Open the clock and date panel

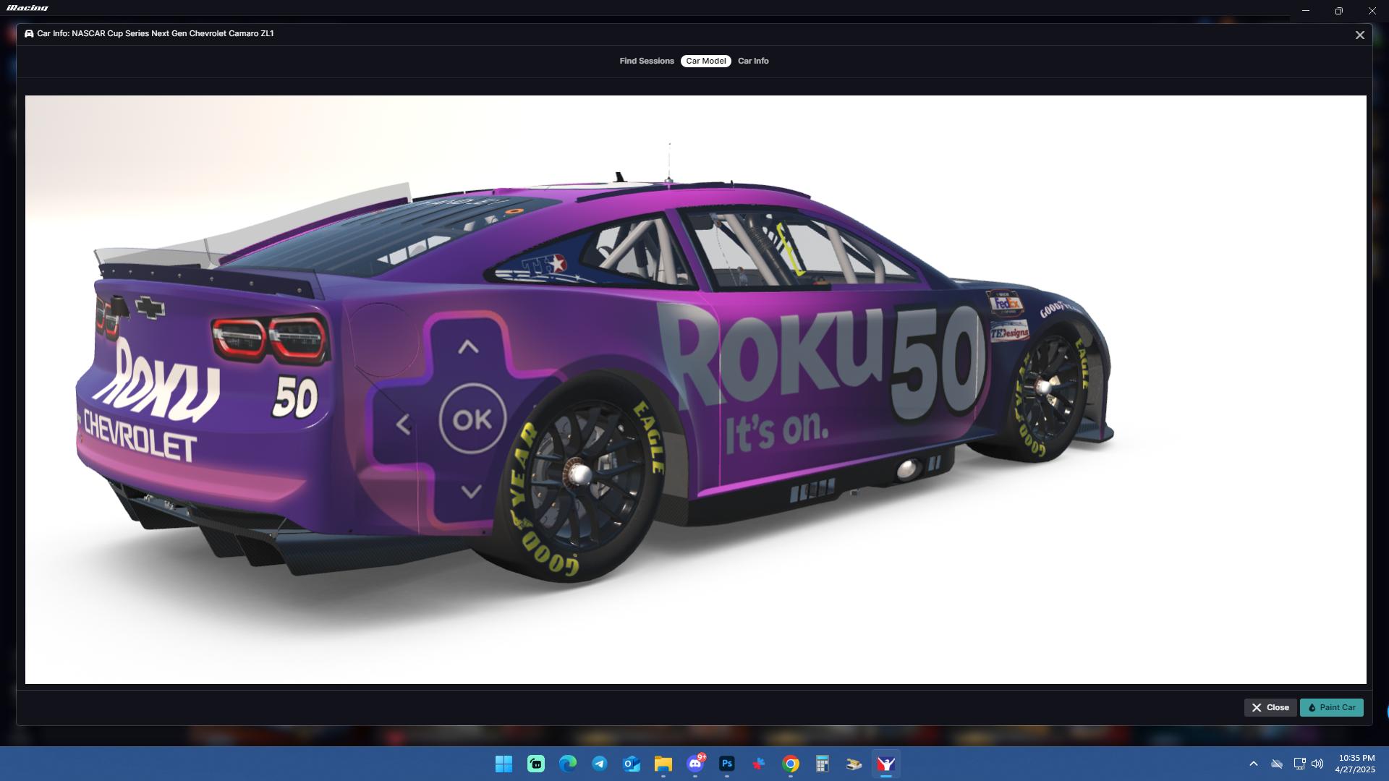1356,764
